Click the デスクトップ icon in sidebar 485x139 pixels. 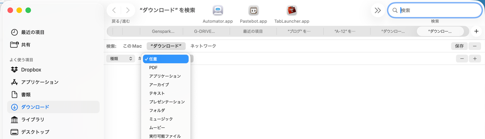[14, 132]
